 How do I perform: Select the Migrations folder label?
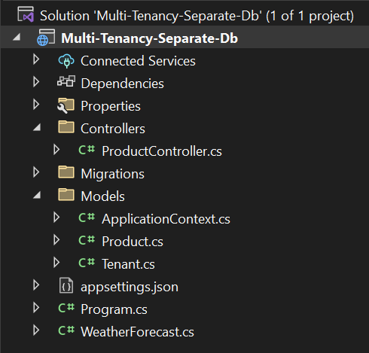click(x=112, y=174)
